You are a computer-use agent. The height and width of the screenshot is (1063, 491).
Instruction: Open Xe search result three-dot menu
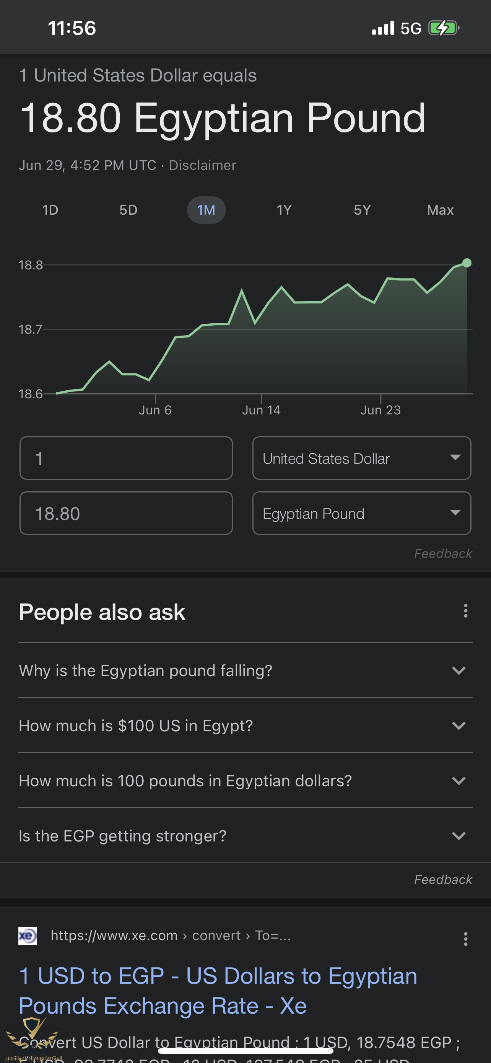pyautogui.click(x=465, y=939)
